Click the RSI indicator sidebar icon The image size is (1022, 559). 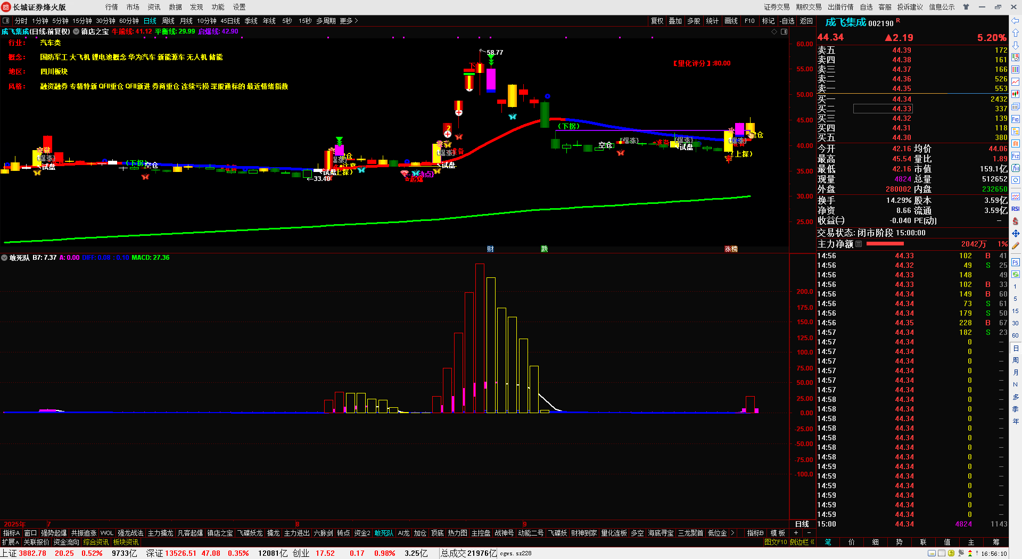tap(1016, 209)
